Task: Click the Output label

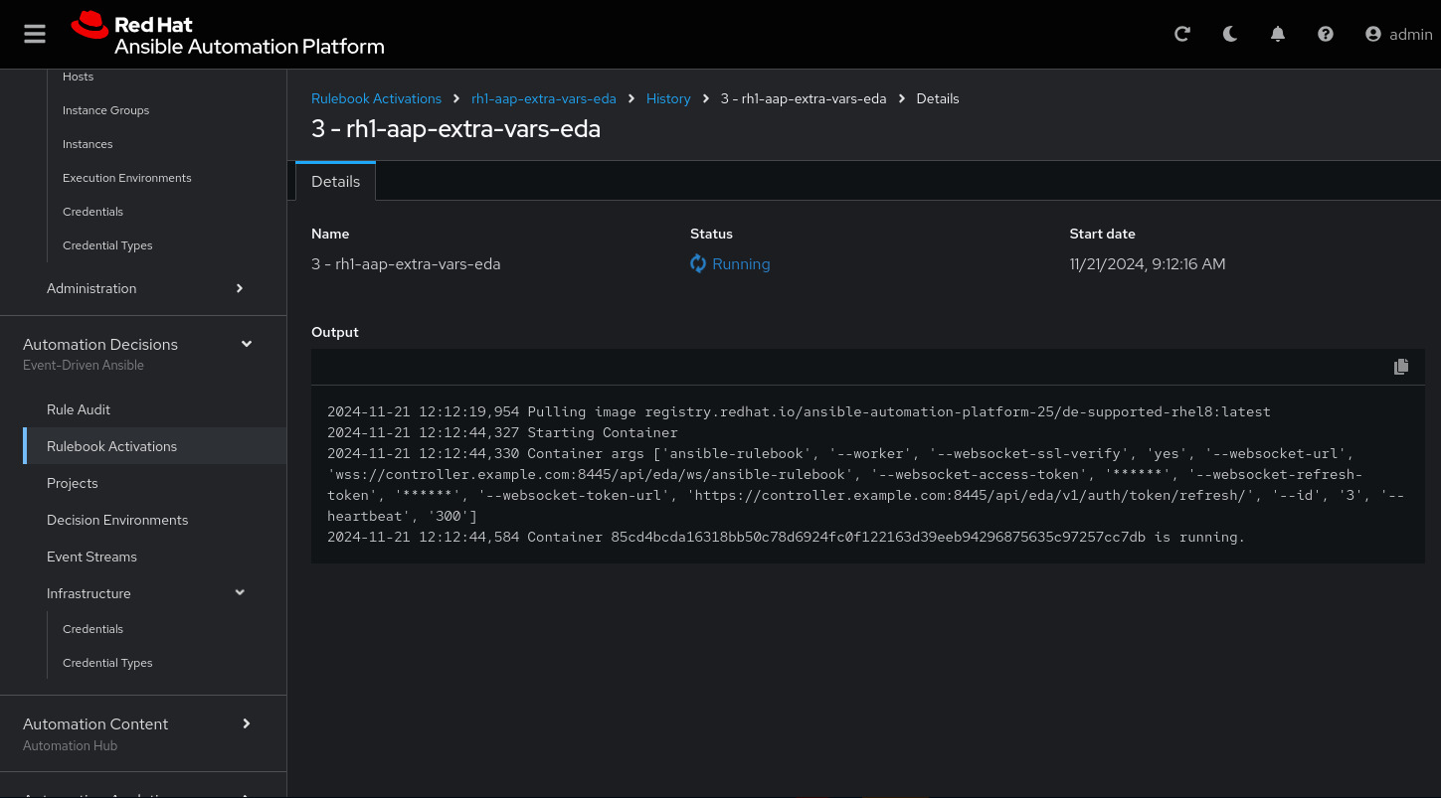Action: tap(335, 332)
